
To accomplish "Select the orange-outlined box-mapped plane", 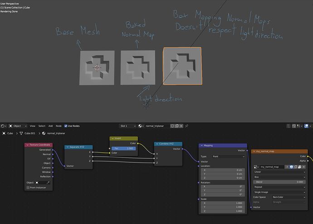I will pos(182,66).
